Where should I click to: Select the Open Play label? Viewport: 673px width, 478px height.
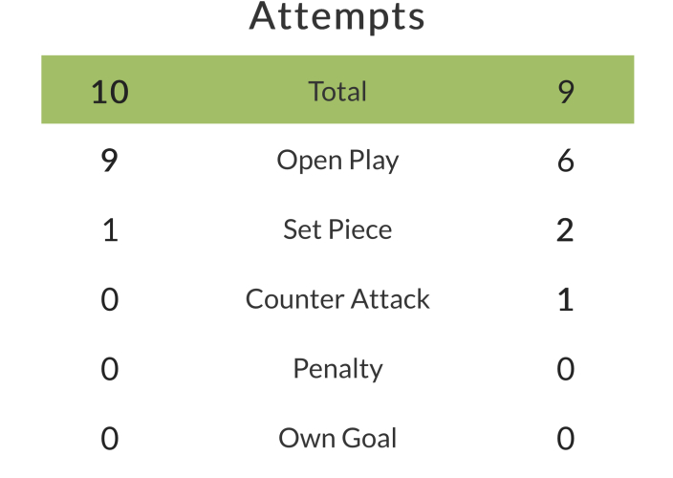pyautogui.click(x=337, y=161)
